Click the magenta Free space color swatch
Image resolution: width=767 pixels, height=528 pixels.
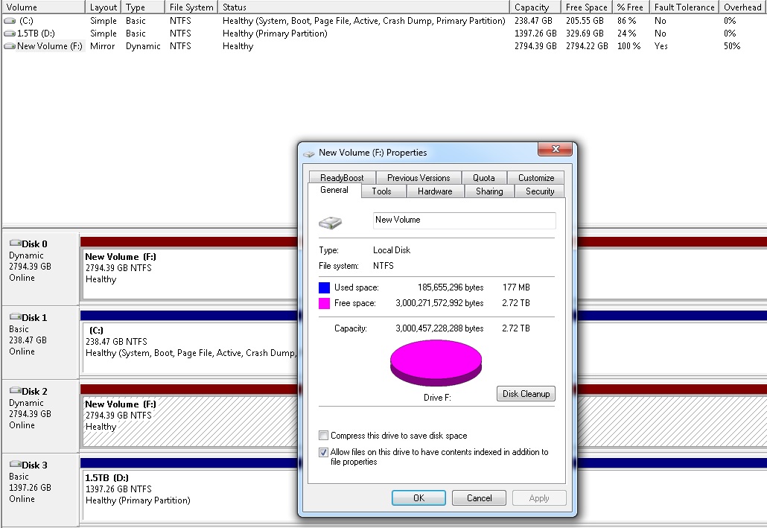pyautogui.click(x=324, y=303)
